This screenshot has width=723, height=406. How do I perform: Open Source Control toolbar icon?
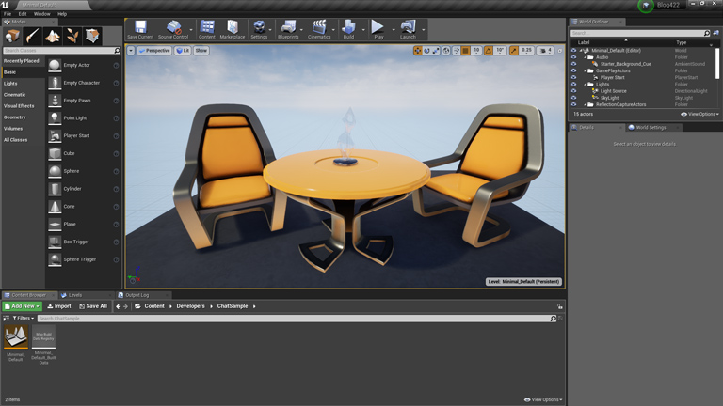pos(173,29)
